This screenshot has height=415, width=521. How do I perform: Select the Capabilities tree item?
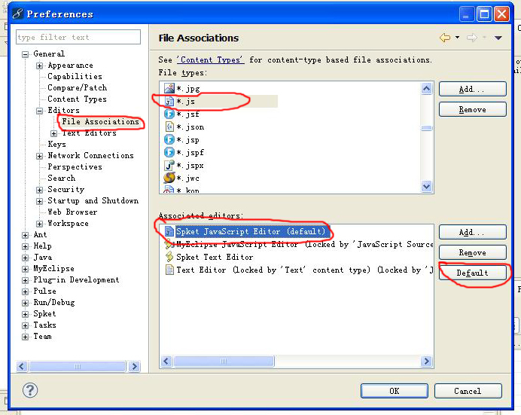[x=75, y=76]
